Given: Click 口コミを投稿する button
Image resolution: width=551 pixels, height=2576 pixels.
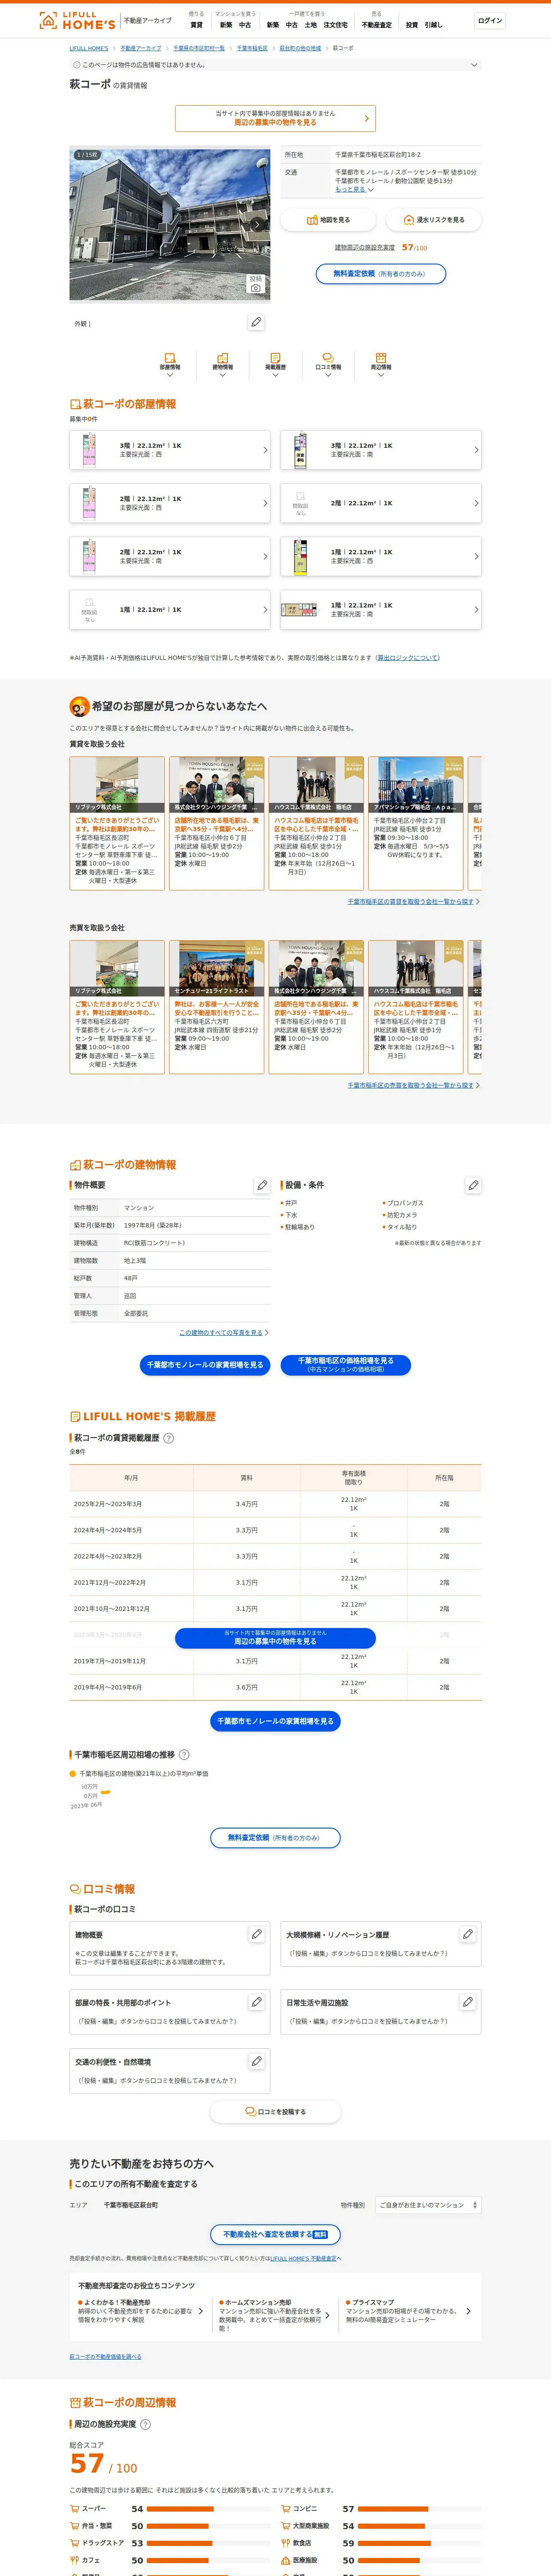Looking at the screenshot, I should (275, 2111).
